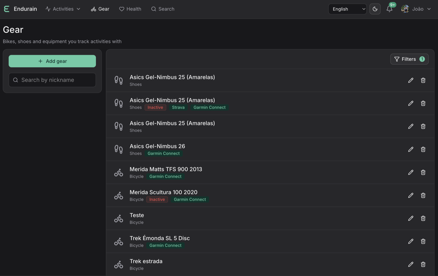Edit the Merida Scultura 100 2020 bike

411,195
